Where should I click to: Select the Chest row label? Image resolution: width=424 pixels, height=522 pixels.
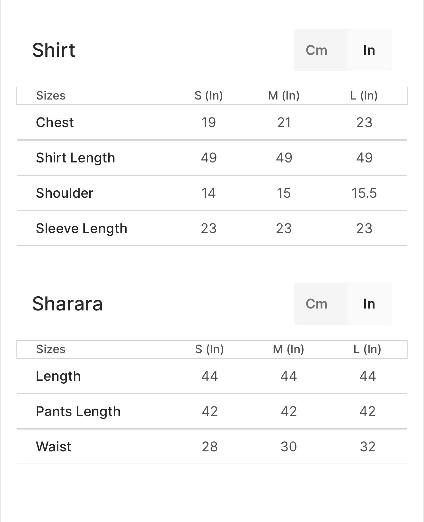pyautogui.click(x=55, y=122)
